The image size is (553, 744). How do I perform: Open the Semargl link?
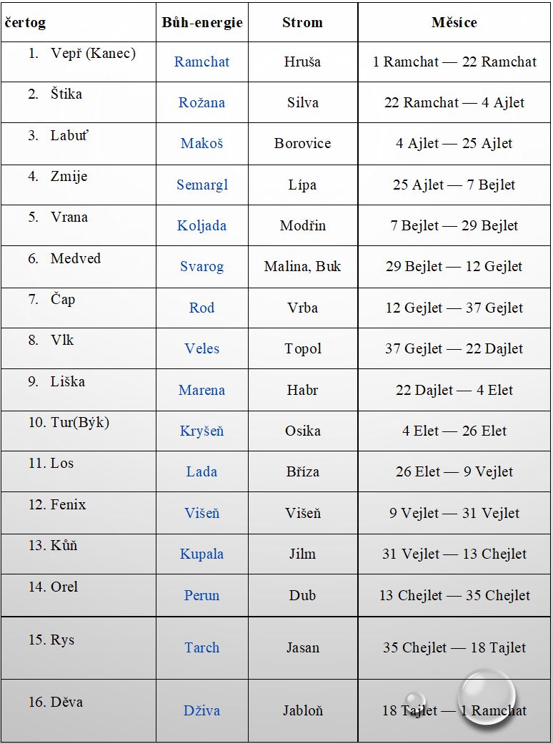(x=201, y=185)
